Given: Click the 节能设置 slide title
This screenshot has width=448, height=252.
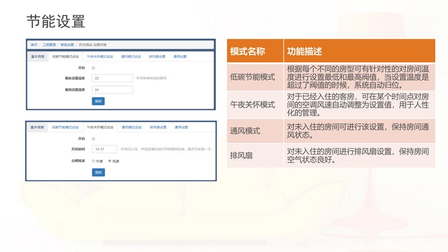Looking at the screenshot, I should 56,21.
